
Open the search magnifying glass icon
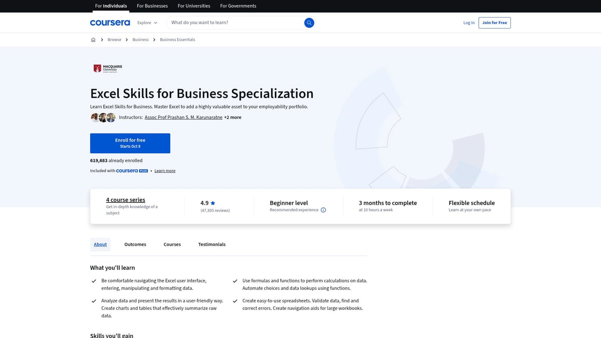point(309,23)
